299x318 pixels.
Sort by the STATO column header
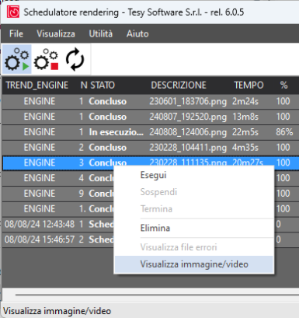tap(103, 86)
